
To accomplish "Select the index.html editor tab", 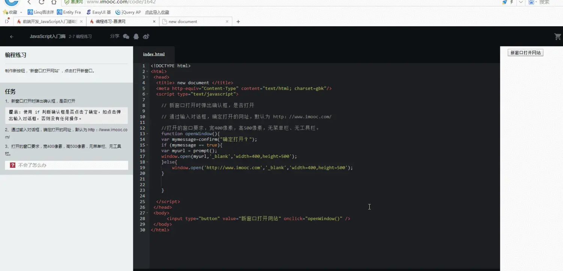I will (x=154, y=54).
